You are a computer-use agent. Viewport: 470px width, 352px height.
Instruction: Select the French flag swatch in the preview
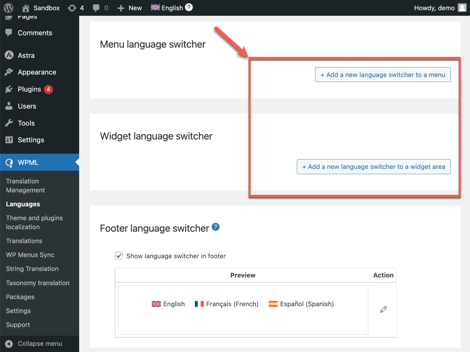[199, 304]
